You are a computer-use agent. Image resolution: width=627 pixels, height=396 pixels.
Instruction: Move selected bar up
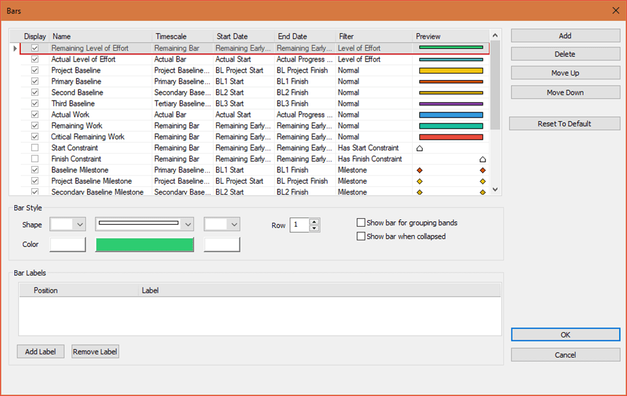coord(565,73)
